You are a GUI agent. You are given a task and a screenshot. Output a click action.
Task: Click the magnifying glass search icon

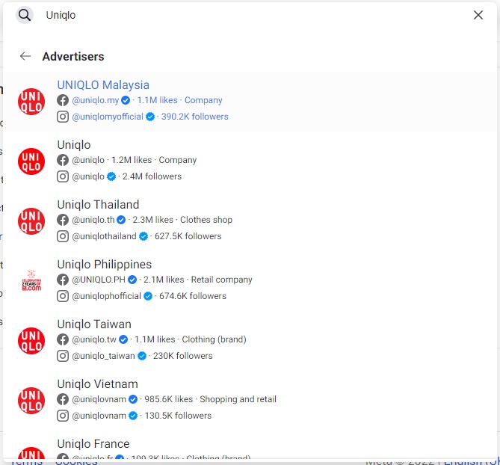point(25,15)
